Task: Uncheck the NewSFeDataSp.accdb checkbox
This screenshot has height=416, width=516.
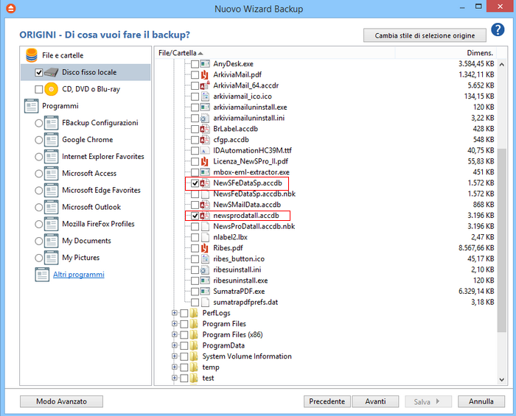Action: [195, 183]
